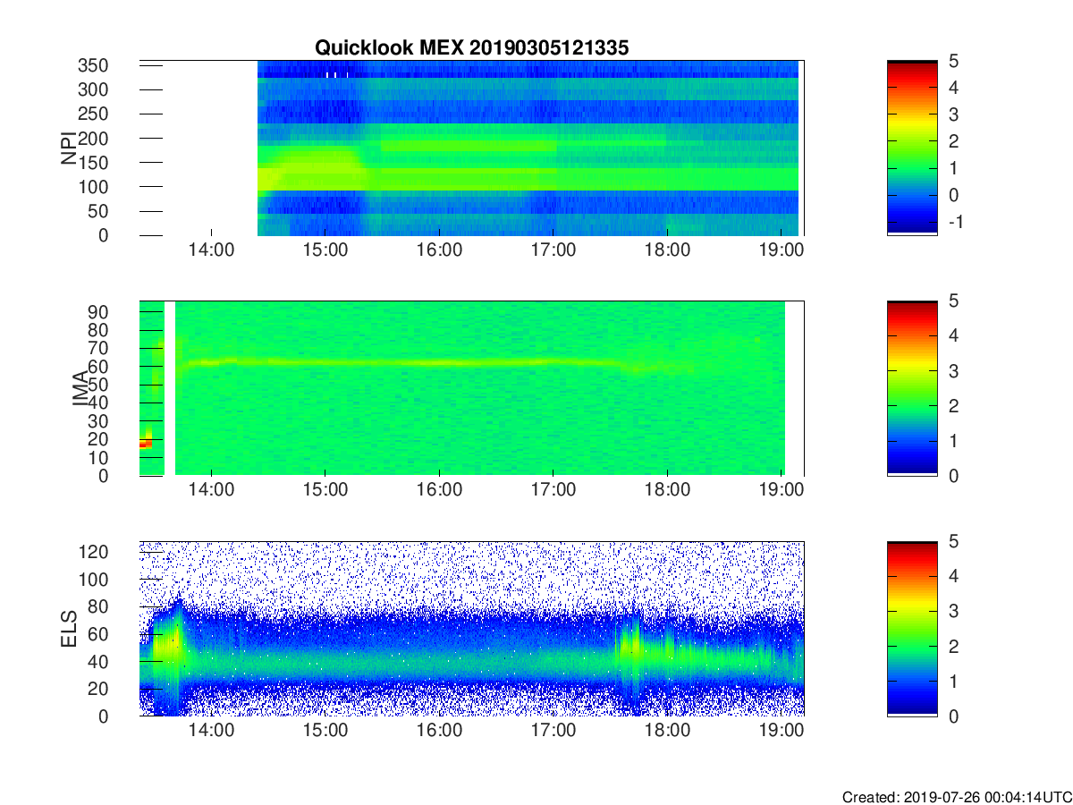Click the NPI axis label
This screenshot has height=805, width=1073.
click(x=68, y=148)
